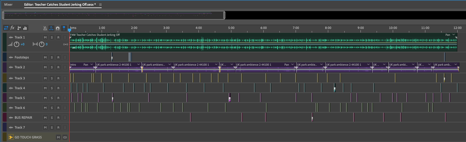Click Track 1 stereo channel icon
466x142 pixels.
click(x=65, y=44)
